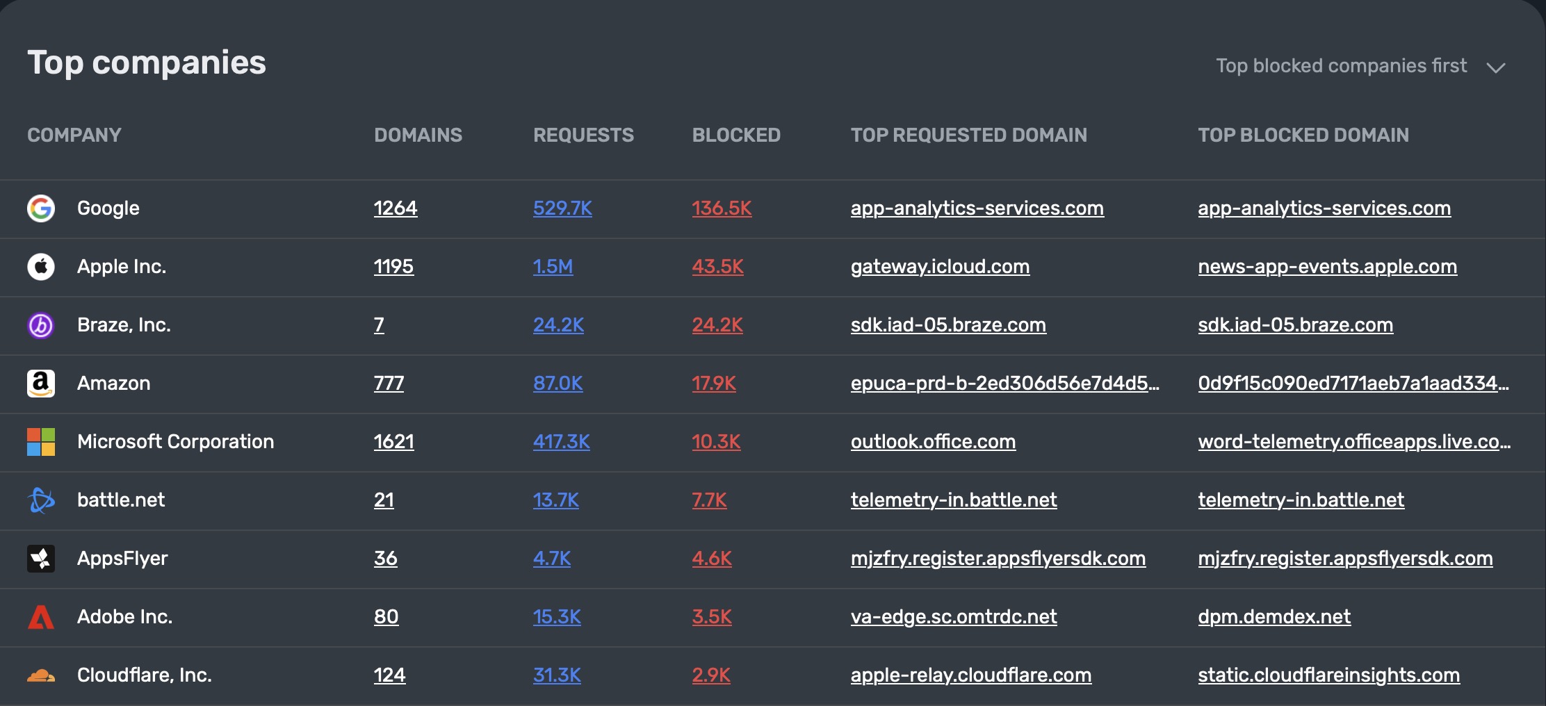
Task: Show Adobe's 3.5K blocked requests
Action: point(712,617)
